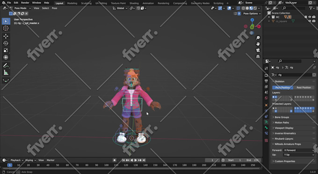
Task: Select the Select Box tool
Action: point(6,21)
